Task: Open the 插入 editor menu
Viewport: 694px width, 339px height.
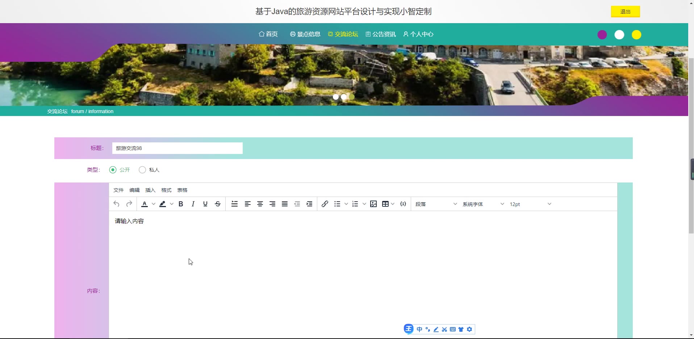Action: [150, 190]
